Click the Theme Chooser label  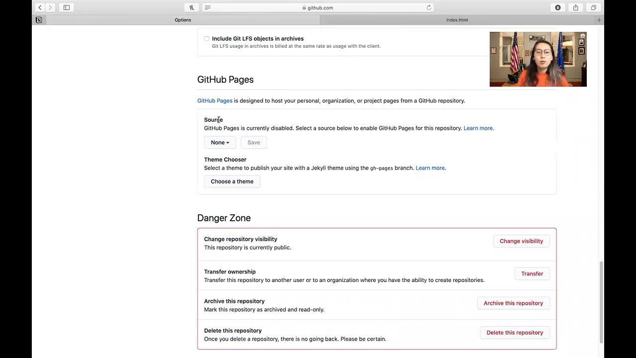point(225,160)
